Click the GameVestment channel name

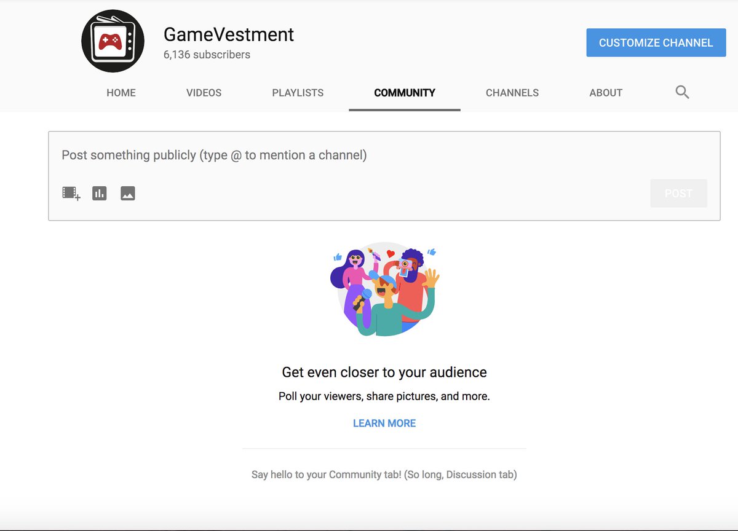229,34
